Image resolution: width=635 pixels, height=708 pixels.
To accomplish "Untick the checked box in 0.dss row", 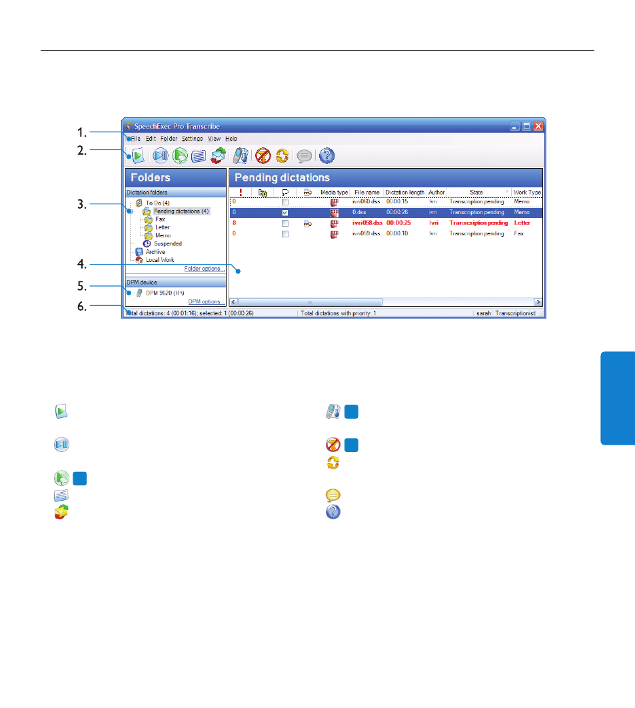I will (285, 213).
